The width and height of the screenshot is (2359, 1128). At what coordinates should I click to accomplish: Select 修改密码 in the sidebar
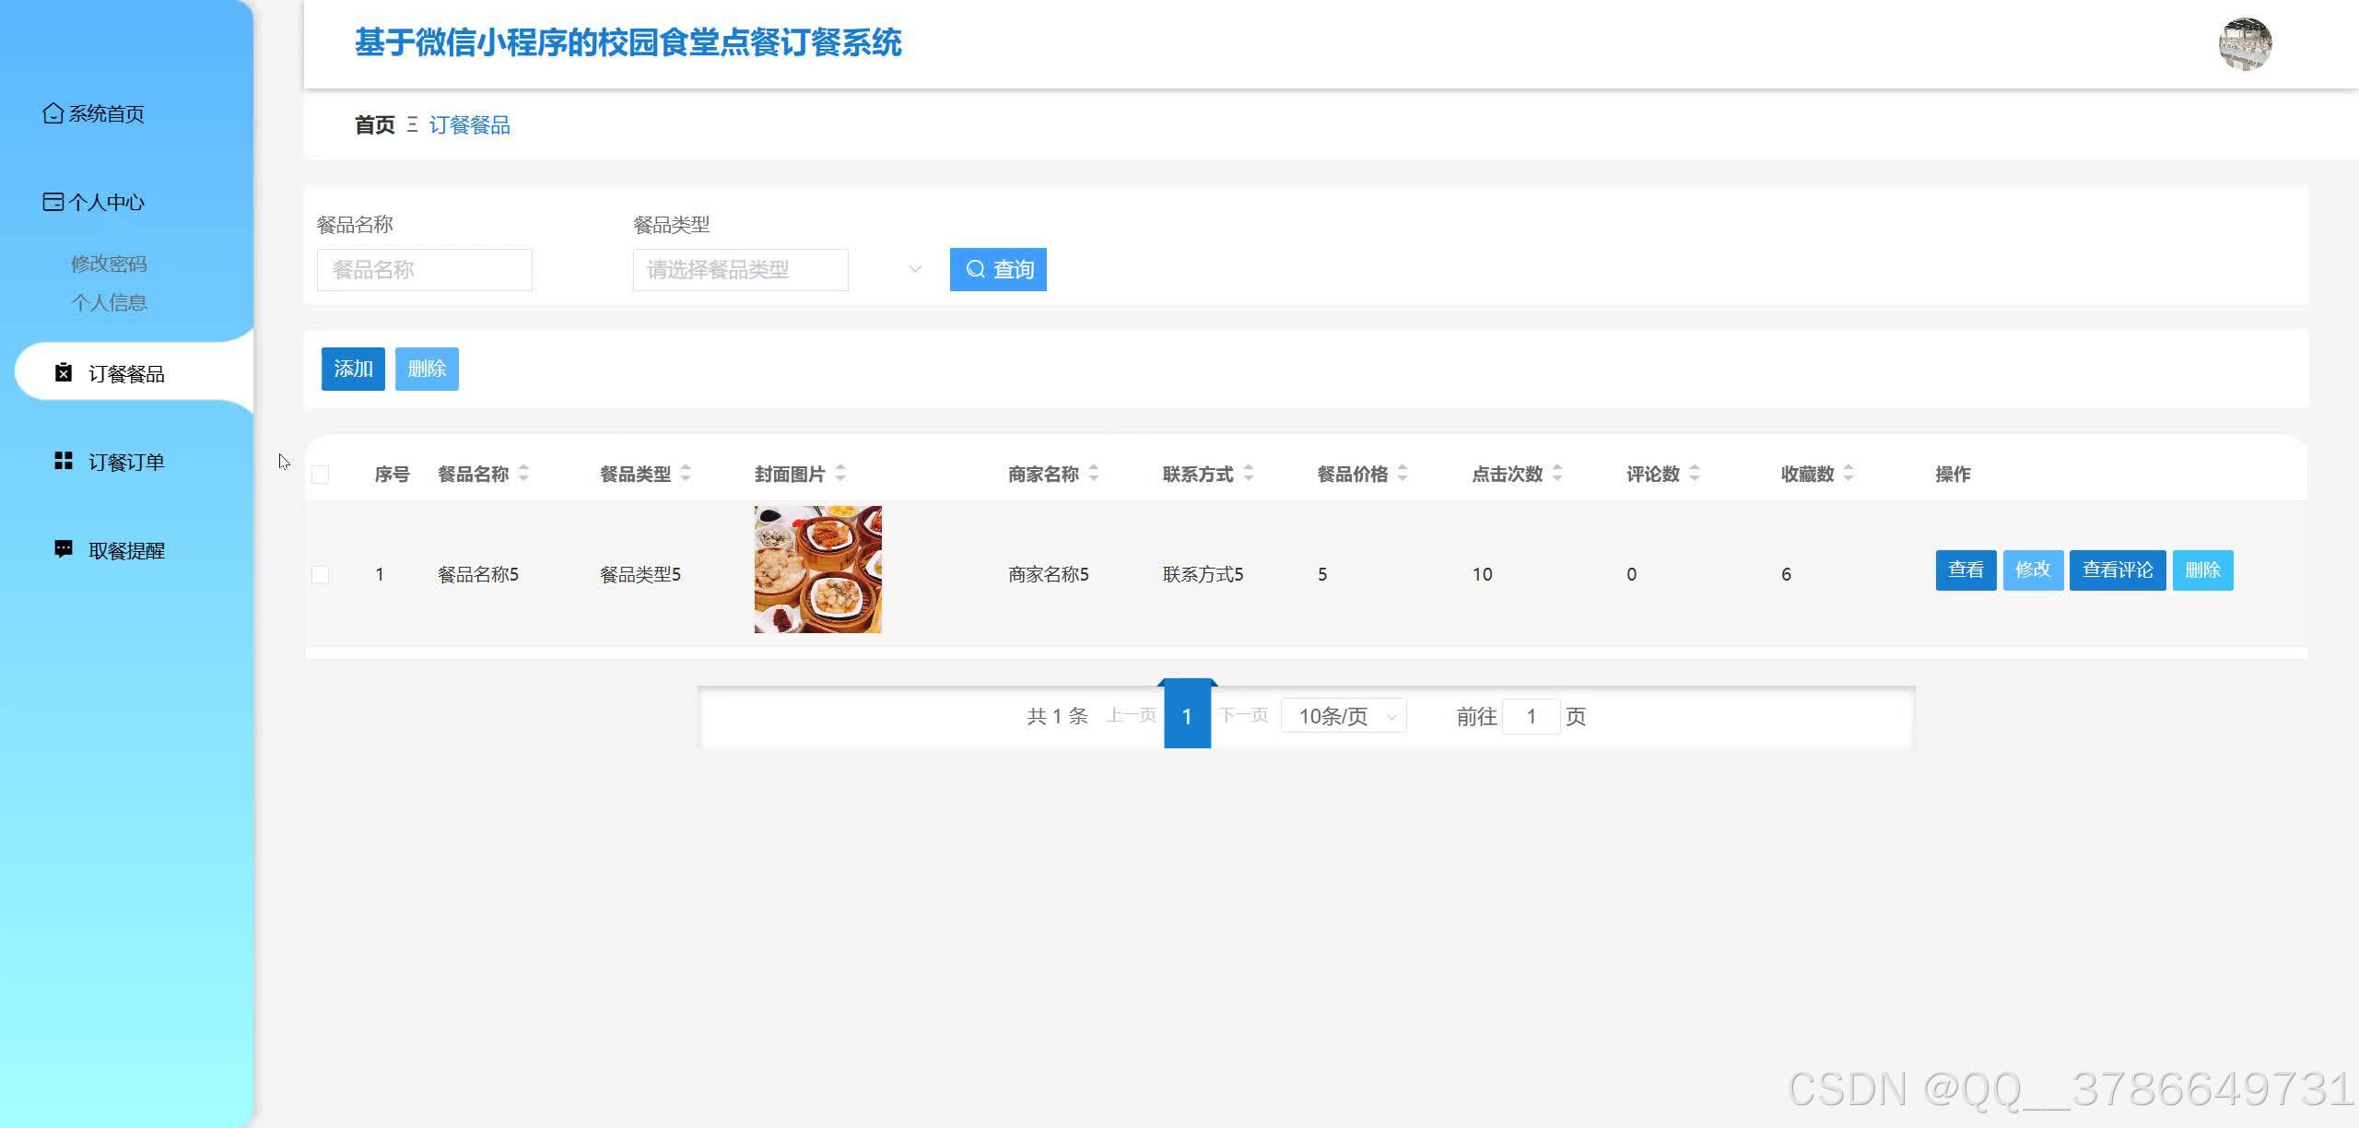(111, 263)
